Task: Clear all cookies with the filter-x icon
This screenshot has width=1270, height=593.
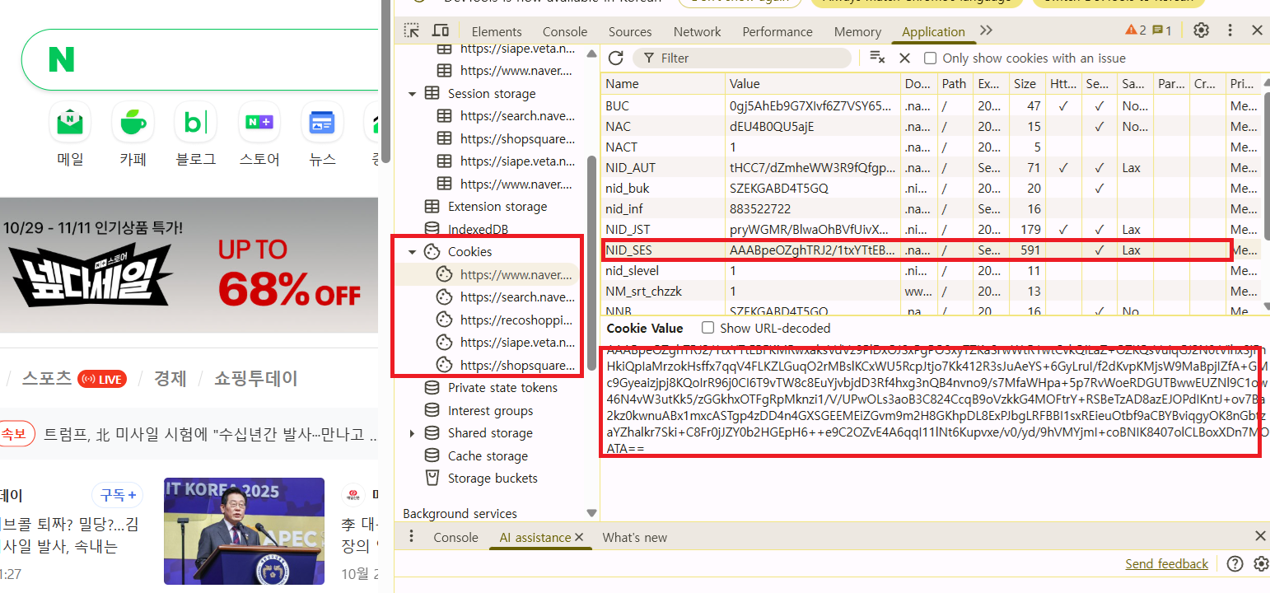Action: tap(877, 58)
